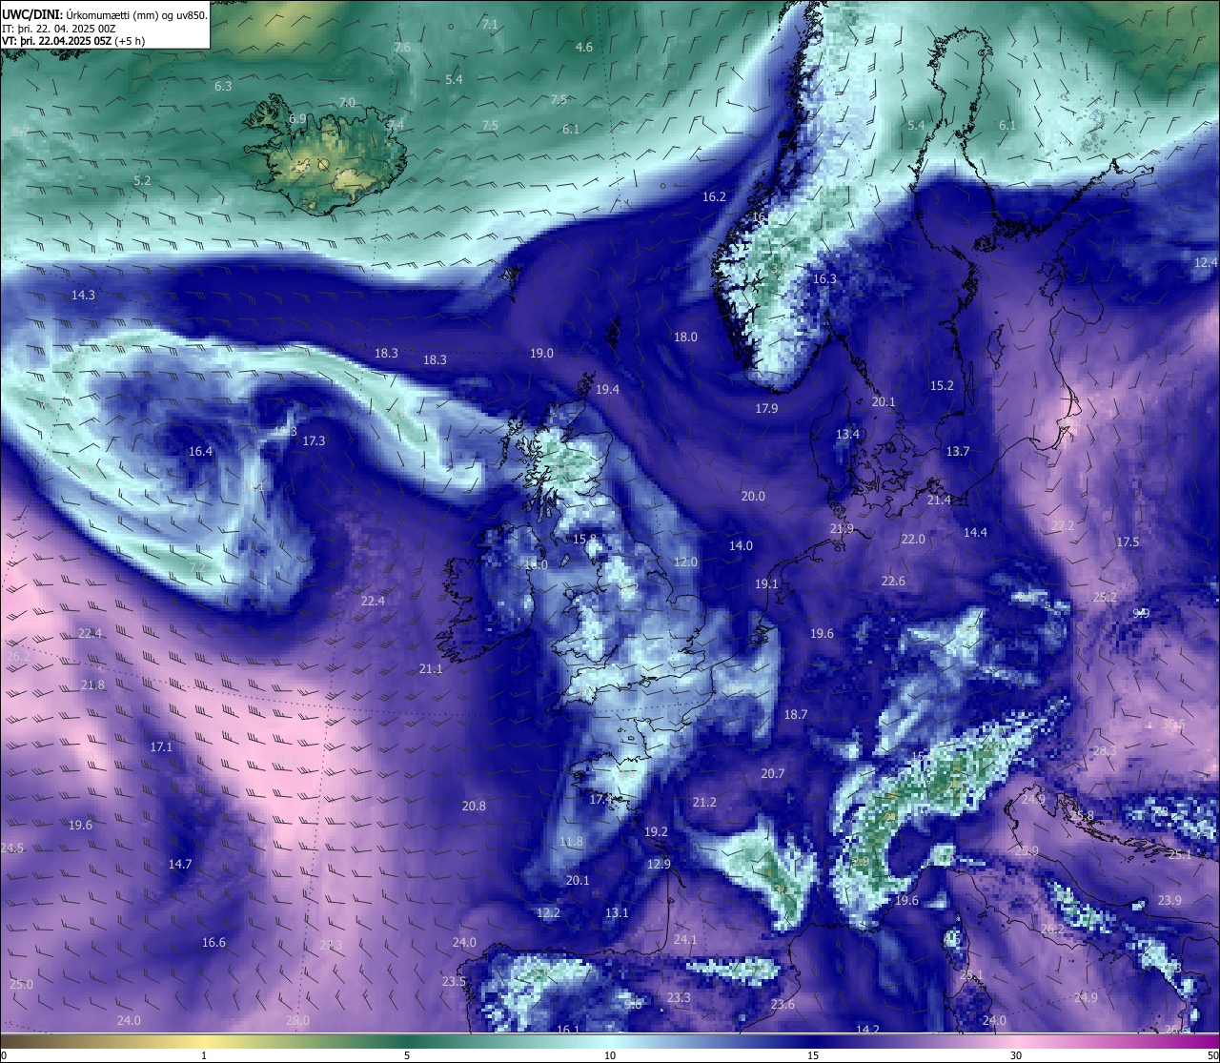Click the map value '21.2' over western France
Image resolution: width=1220 pixels, height=1063 pixels.
pos(704,803)
